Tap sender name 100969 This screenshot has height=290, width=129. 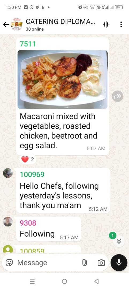(x=32, y=175)
